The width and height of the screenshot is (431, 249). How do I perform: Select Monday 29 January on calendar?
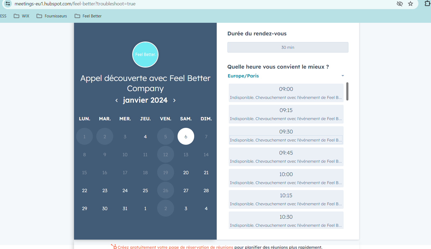tap(84, 208)
